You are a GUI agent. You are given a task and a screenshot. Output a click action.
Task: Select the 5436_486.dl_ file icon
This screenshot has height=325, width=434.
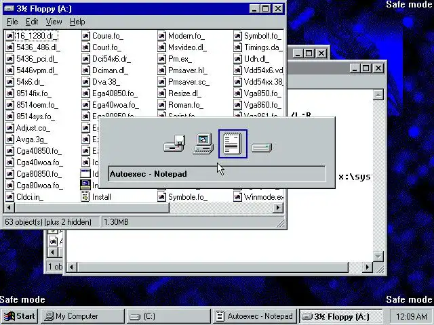coord(9,47)
